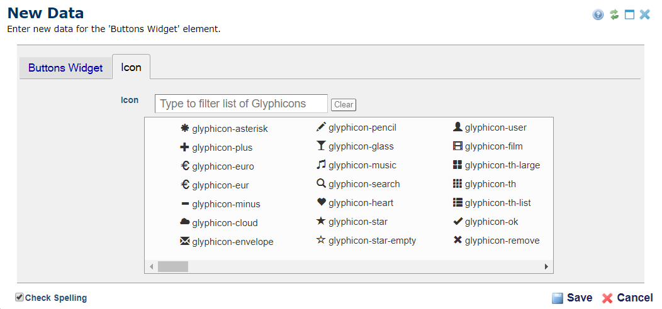662x309 pixels.
Task: Pick the glyphicon-envelope icon
Action: 227,242
